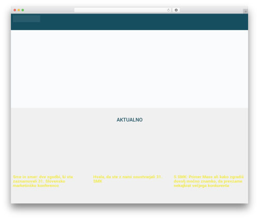The height and width of the screenshot is (219, 259).
Task: Open a new tab with the plus button
Action: click(x=246, y=11)
